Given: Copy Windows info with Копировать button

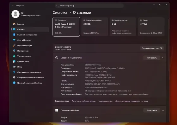Looking at the screenshot, I should tap(152, 110).
